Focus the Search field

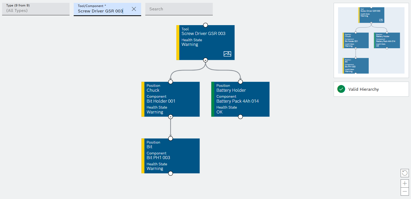(x=179, y=9)
